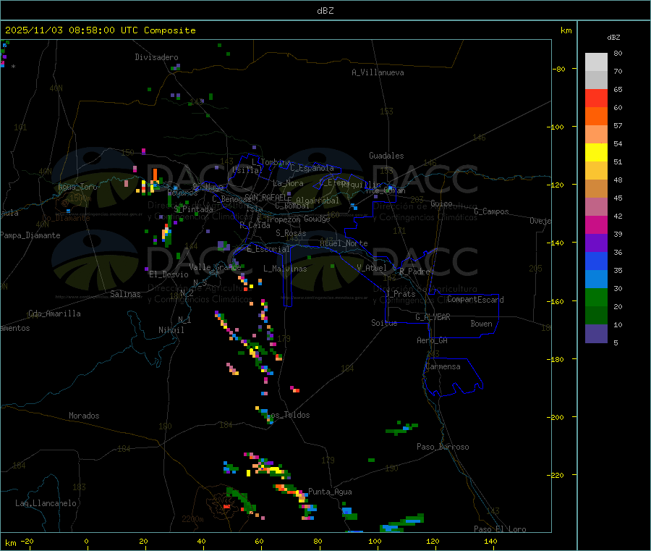Click the 'Paso_El_Loro' label
651x551 pixels.
point(500,529)
